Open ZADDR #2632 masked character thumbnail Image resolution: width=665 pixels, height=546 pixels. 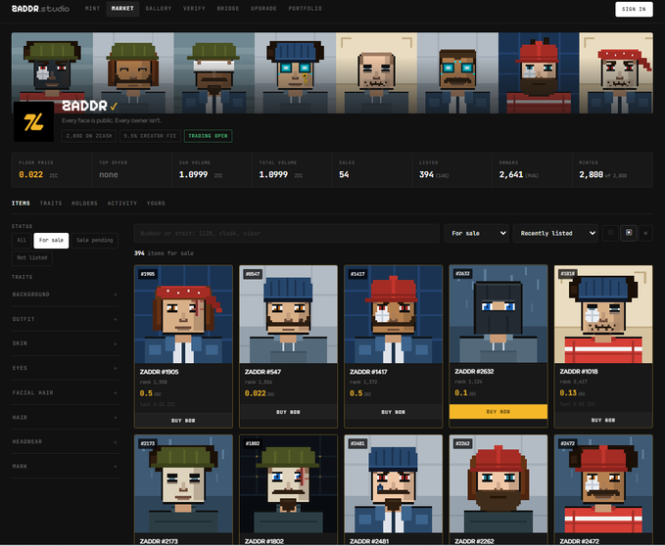[x=499, y=314]
